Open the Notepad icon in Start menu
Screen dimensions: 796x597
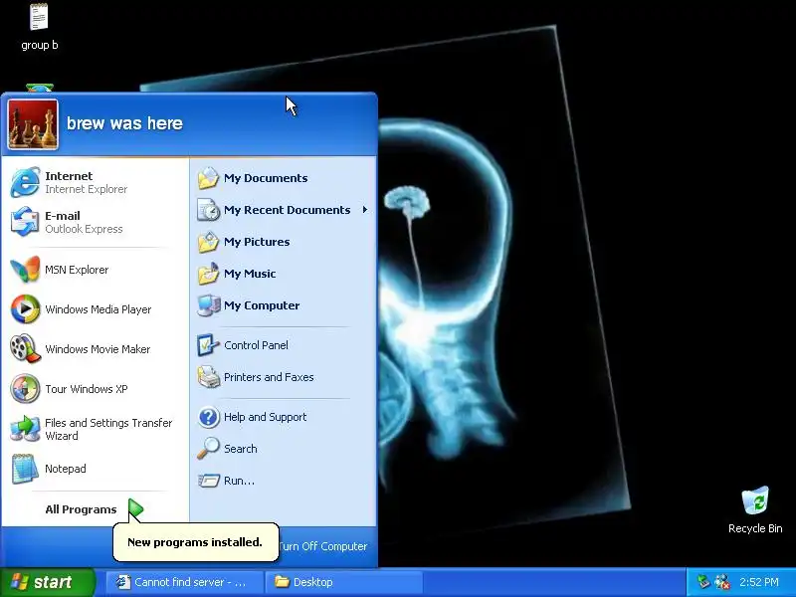click(x=25, y=469)
